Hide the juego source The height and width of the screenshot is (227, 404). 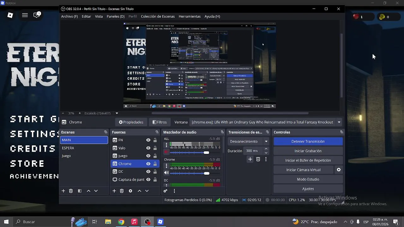[148, 156]
